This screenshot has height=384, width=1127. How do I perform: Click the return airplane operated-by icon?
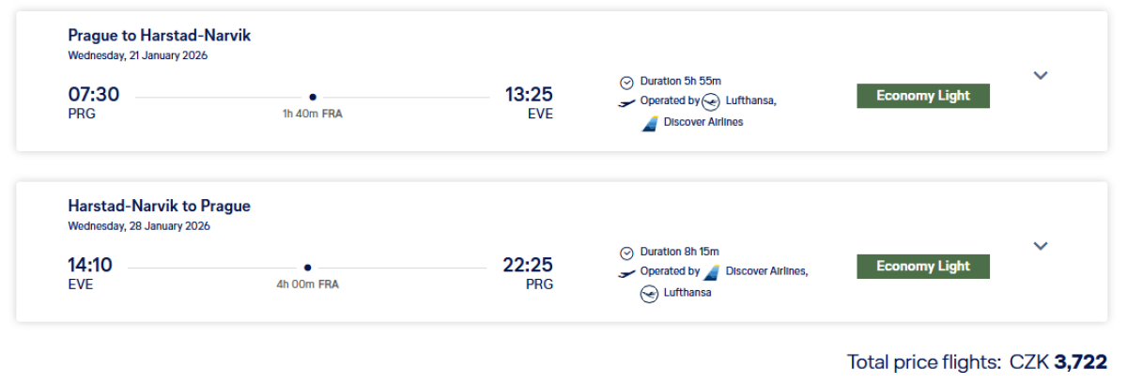pos(626,273)
